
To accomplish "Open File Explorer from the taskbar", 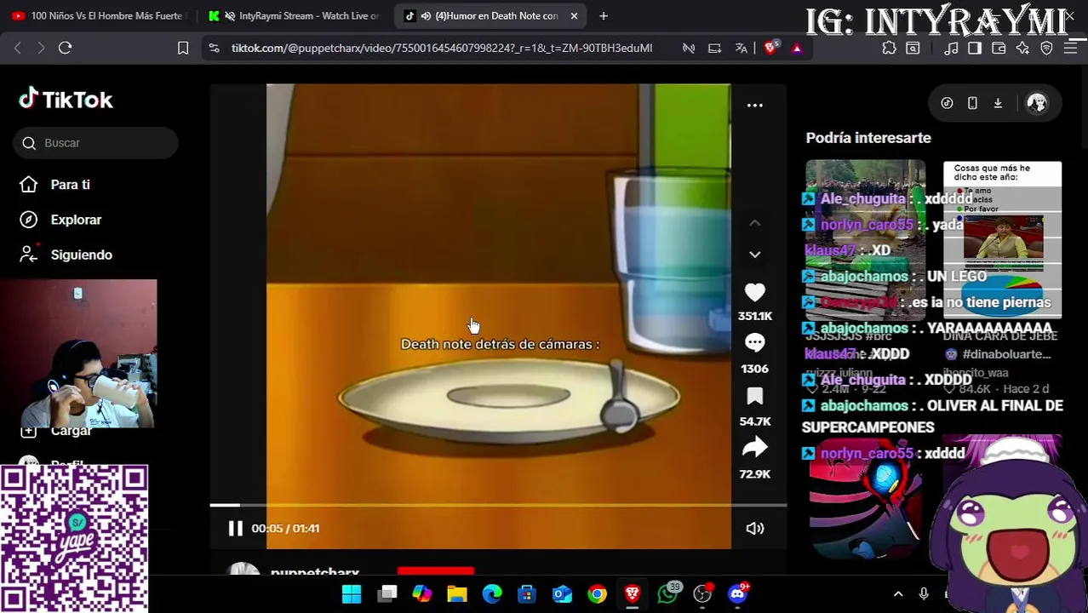I will tap(457, 593).
